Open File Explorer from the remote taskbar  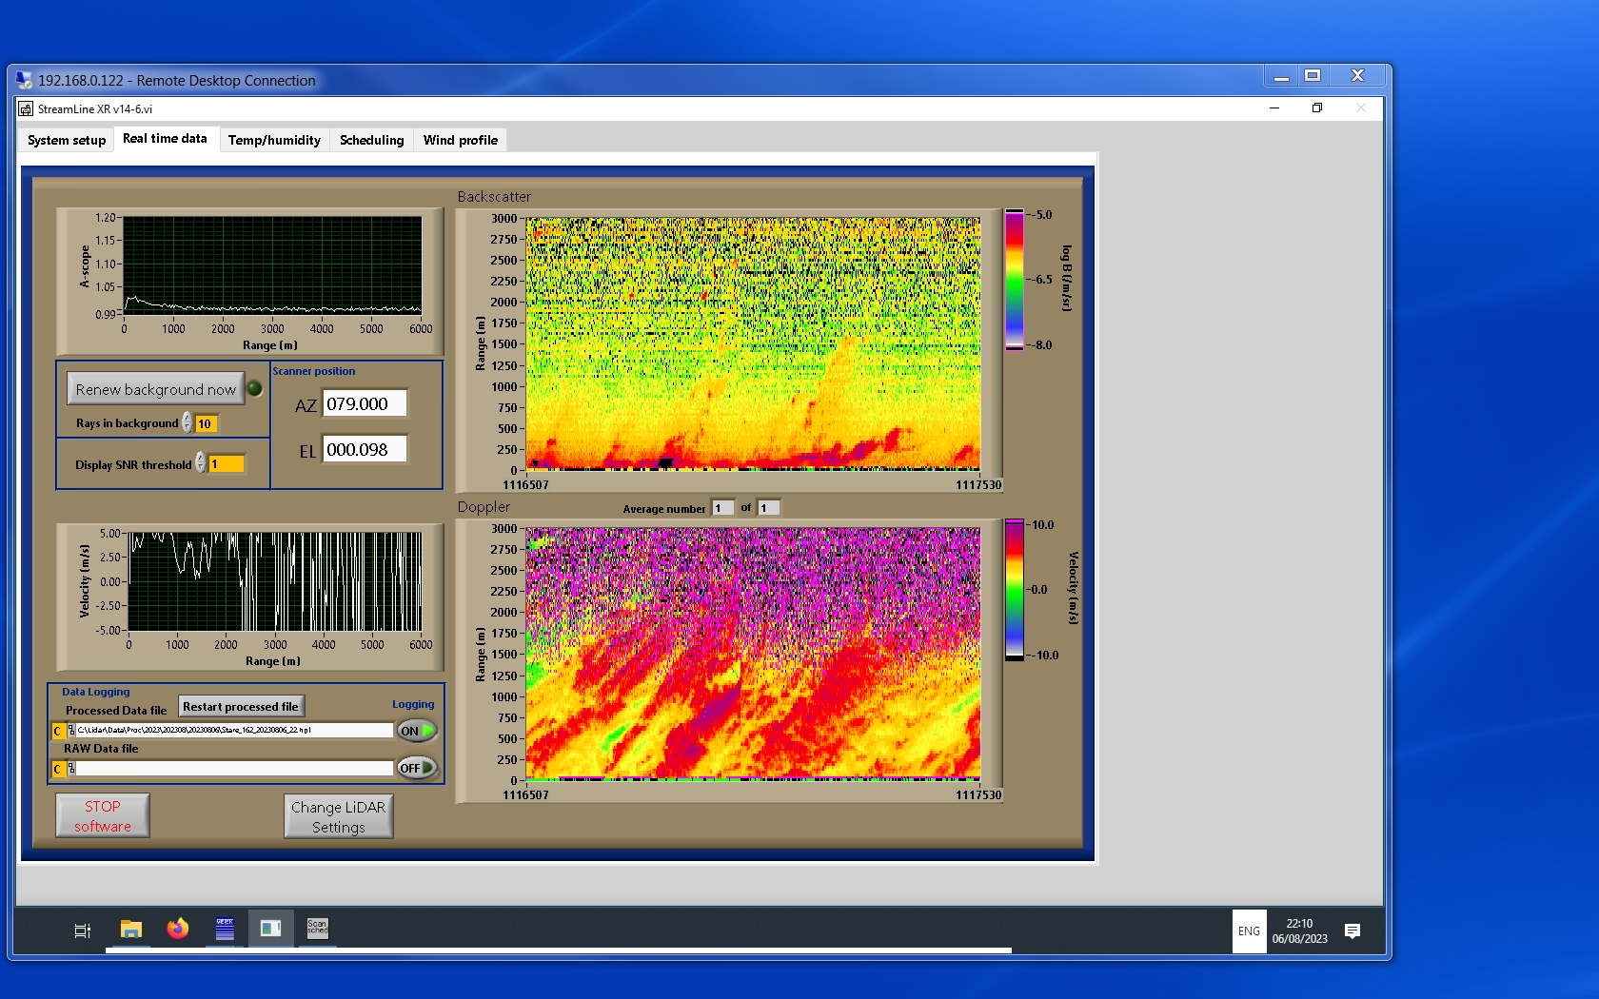[x=131, y=930]
